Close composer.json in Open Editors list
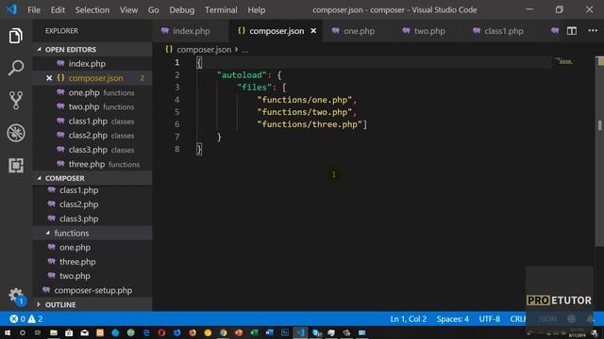 49,78
